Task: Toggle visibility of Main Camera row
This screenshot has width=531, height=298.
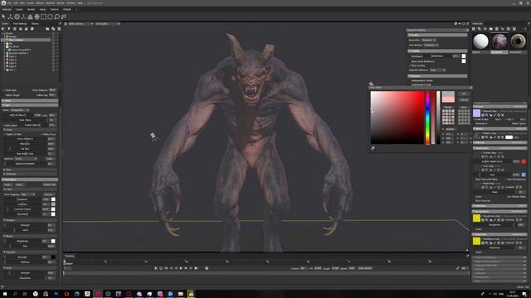Action: pyautogui.click(x=53, y=40)
